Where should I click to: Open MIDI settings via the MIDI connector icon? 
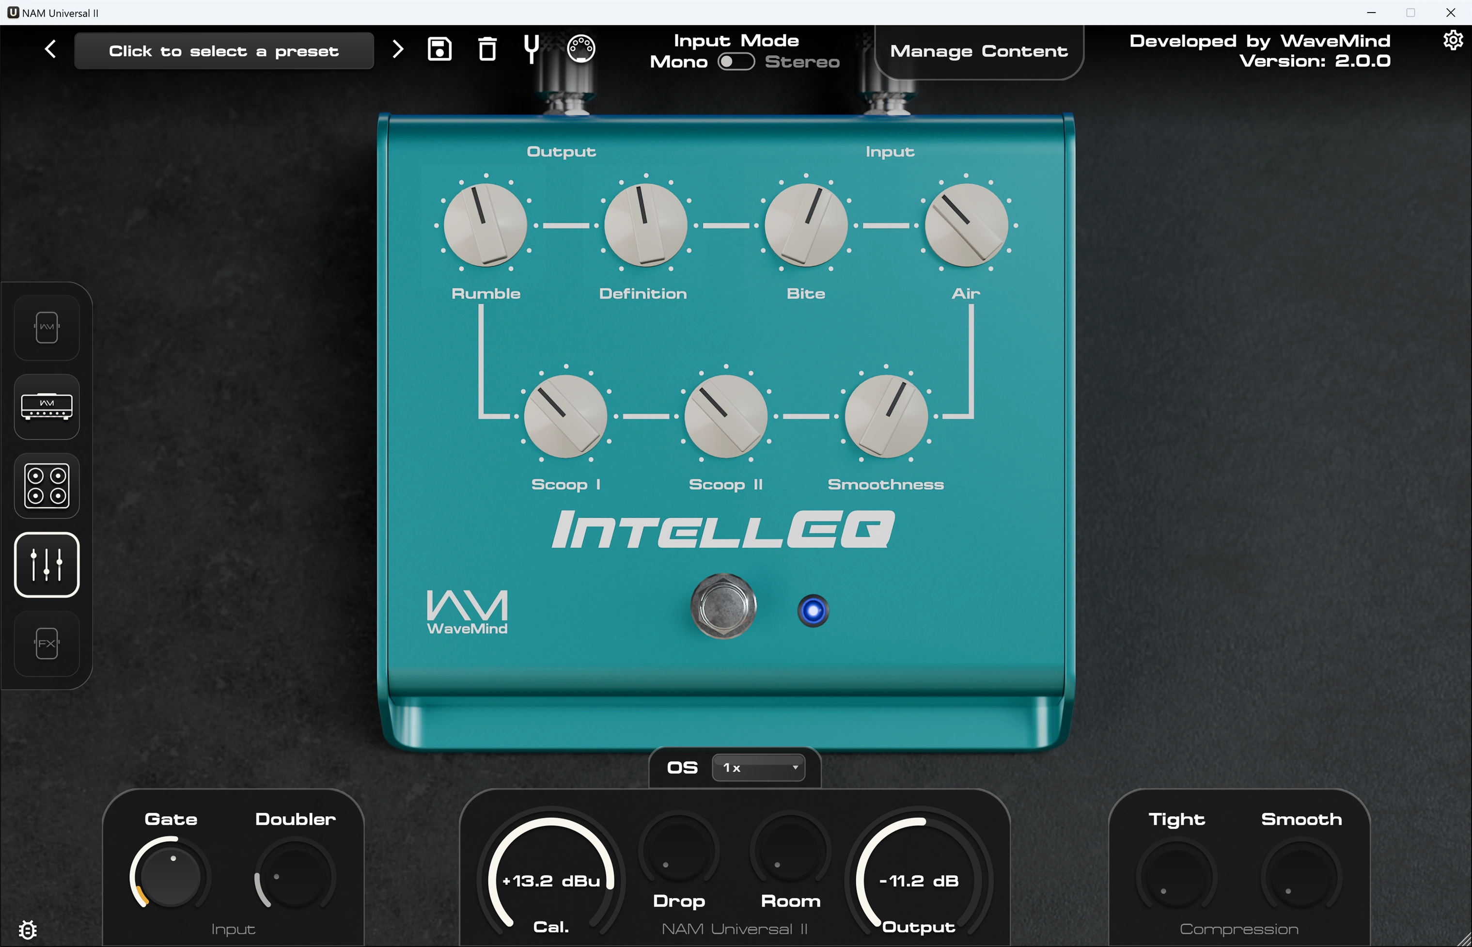(x=581, y=48)
